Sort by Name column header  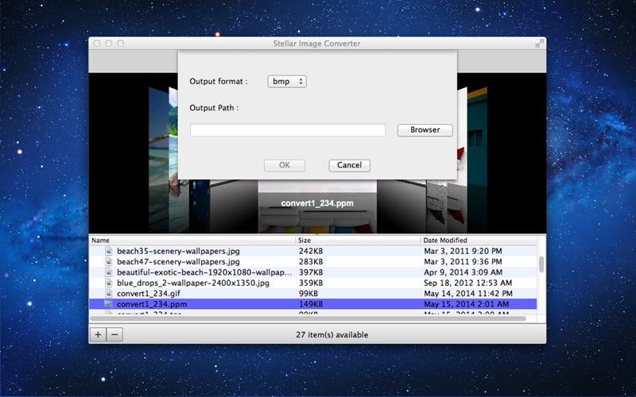tap(192, 241)
